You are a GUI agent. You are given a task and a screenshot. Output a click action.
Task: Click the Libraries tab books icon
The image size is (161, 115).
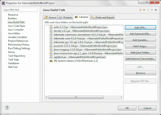click(76, 17)
